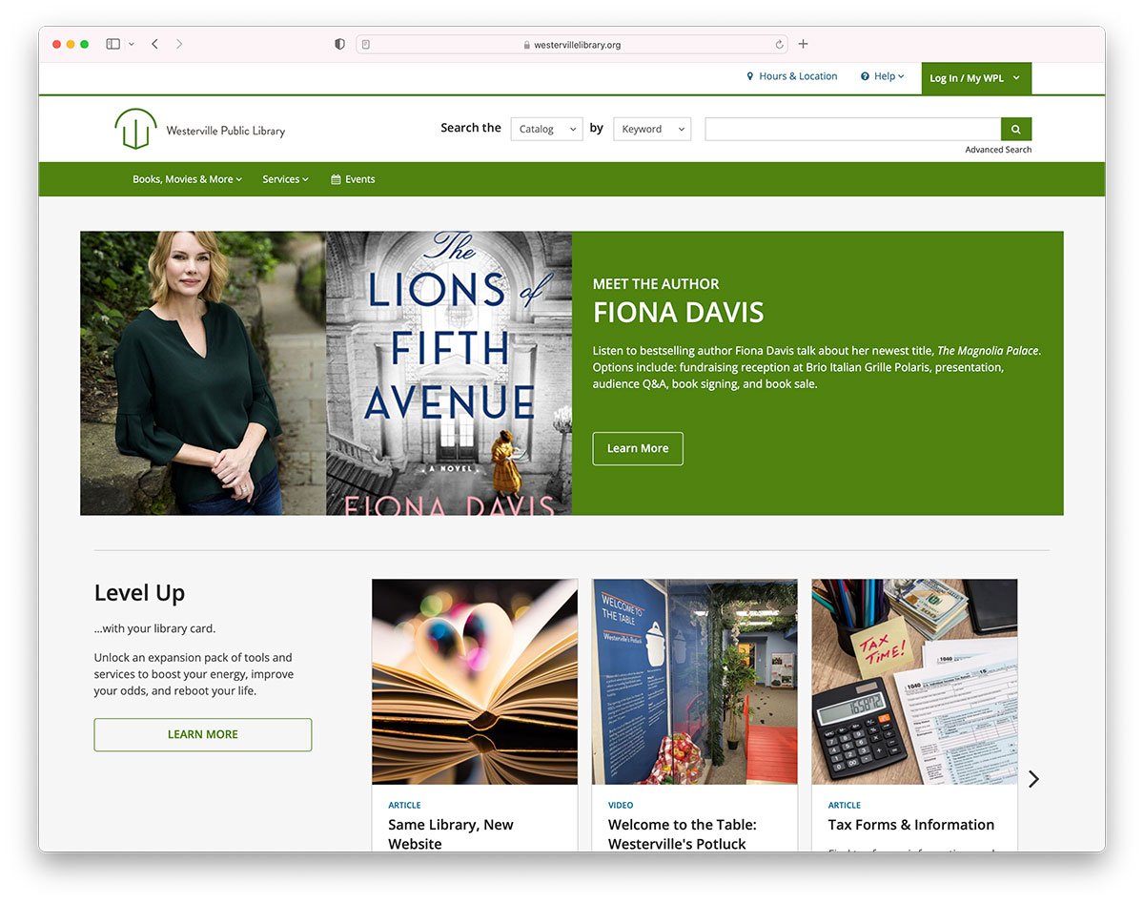This screenshot has height=903, width=1144.
Task: Open Books, Movies & More menu
Action: click(187, 179)
